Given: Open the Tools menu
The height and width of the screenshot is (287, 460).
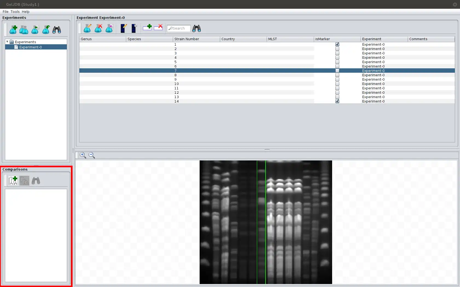Looking at the screenshot, I should coord(15,11).
